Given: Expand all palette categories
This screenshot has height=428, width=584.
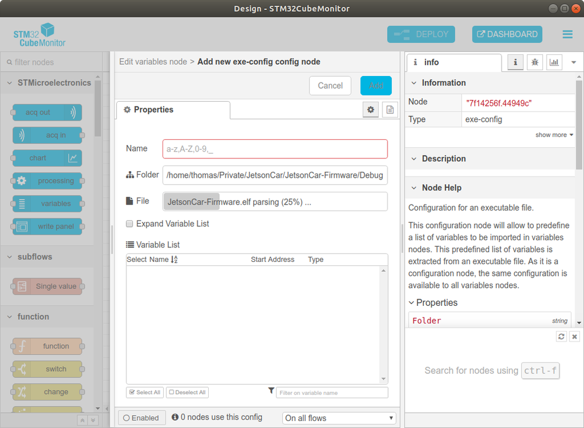Looking at the screenshot, I should point(93,420).
